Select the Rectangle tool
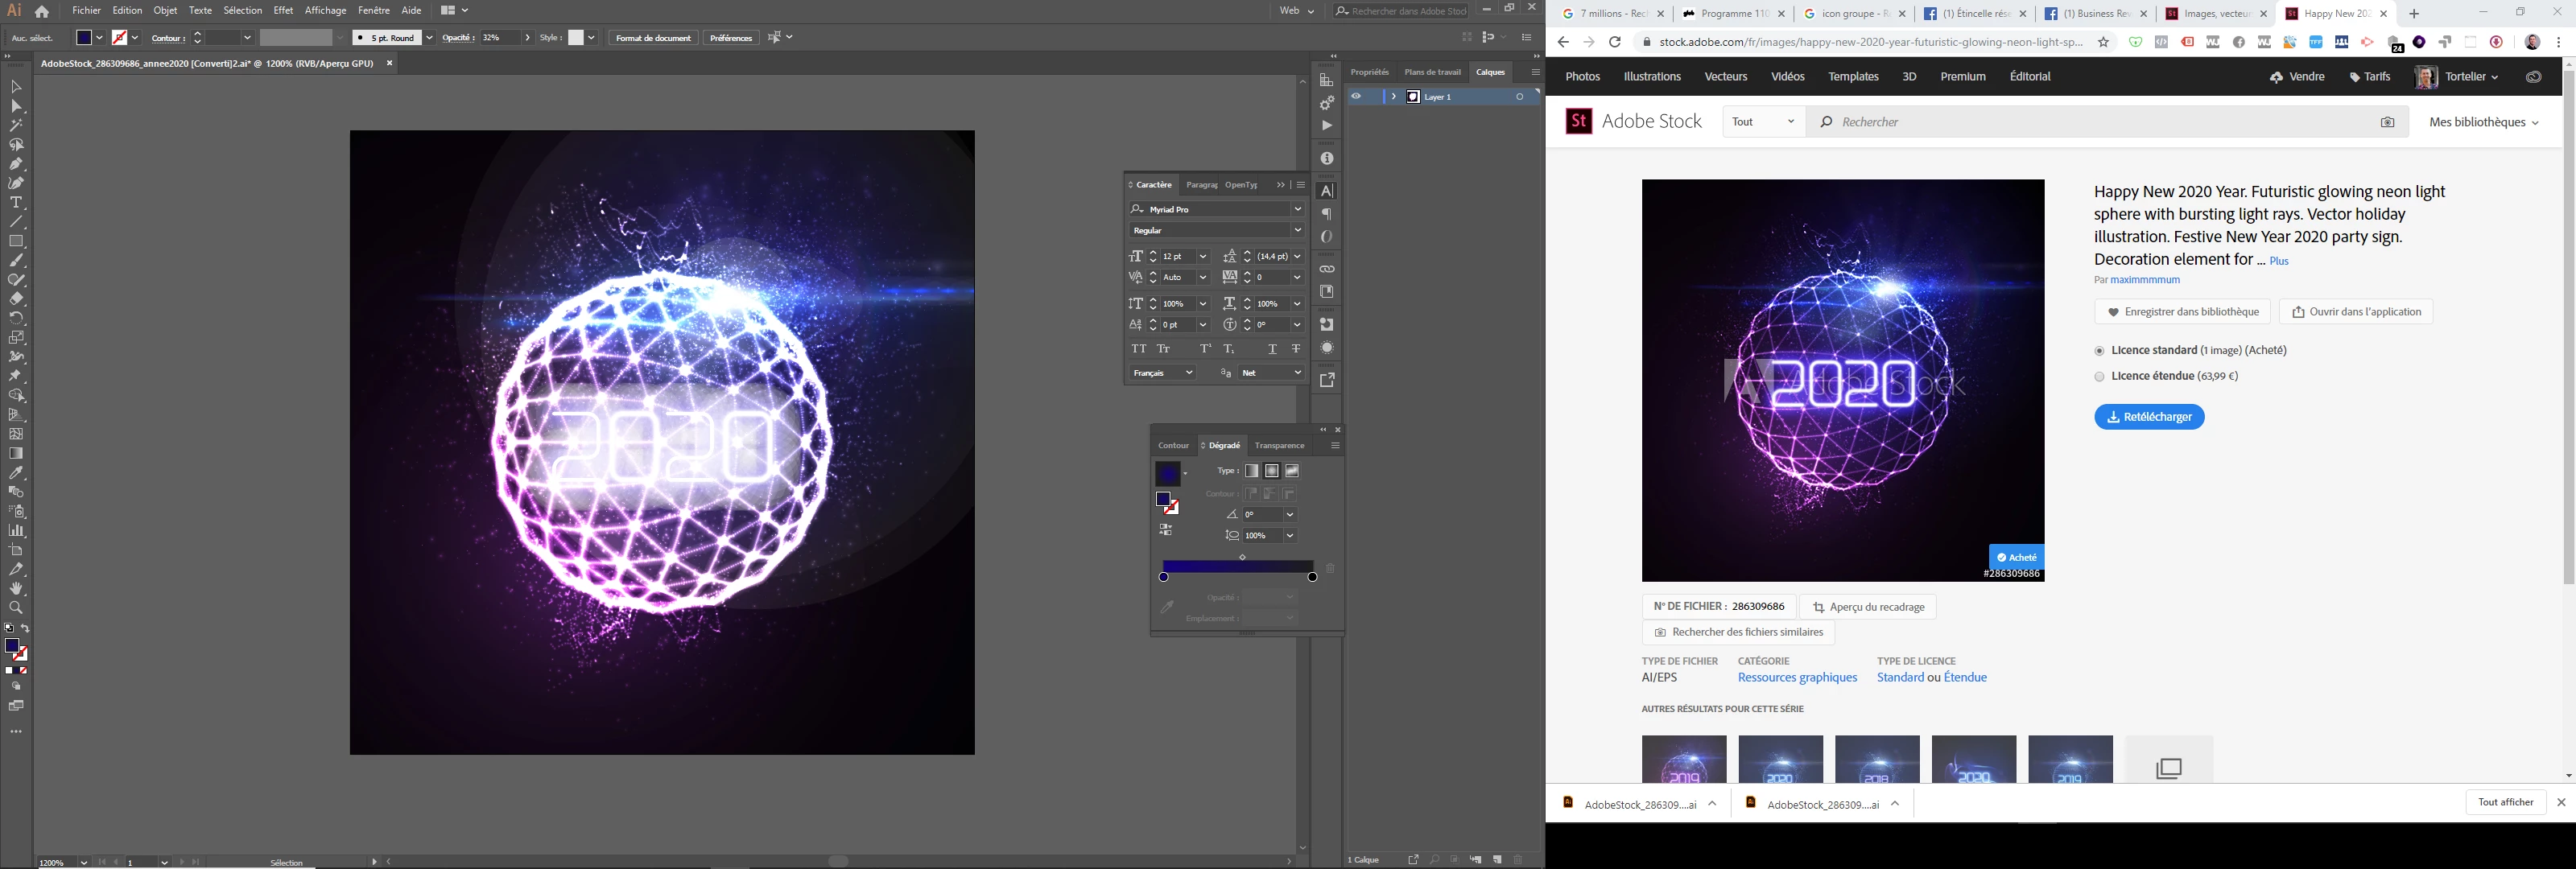Viewport: 2576px width, 869px height. [x=16, y=242]
